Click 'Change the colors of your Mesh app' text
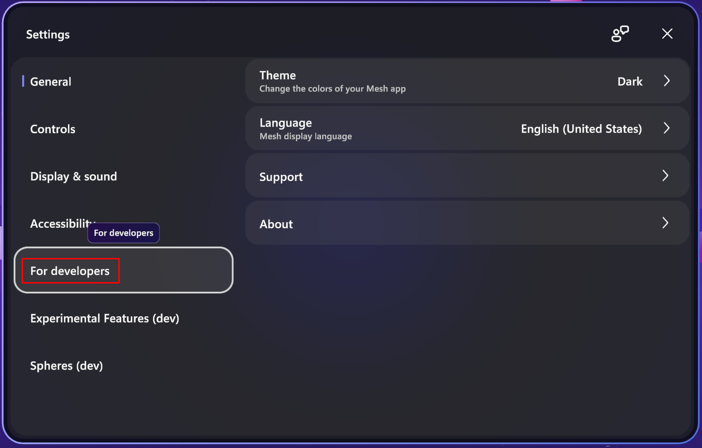Screen dimensions: 702x448 pyautogui.click(x=333, y=89)
